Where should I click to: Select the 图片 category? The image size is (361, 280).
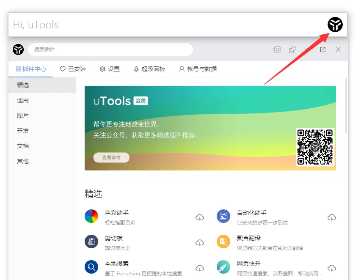coord(42,115)
